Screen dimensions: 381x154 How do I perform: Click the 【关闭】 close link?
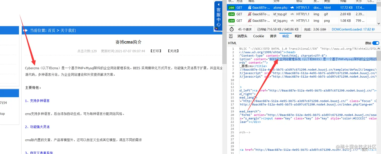173,51
